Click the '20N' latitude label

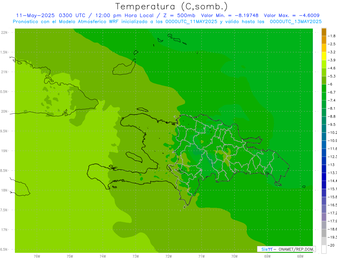pyautogui.click(x=4, y=112)
